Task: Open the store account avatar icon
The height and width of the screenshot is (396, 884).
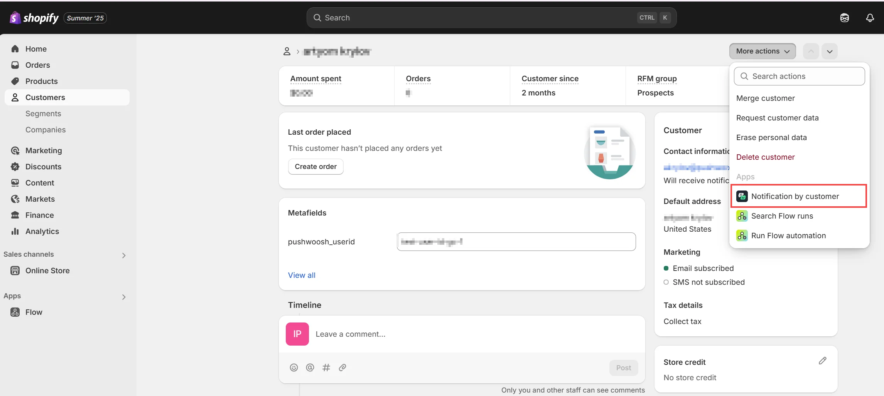Action: (x=844, y=18)
